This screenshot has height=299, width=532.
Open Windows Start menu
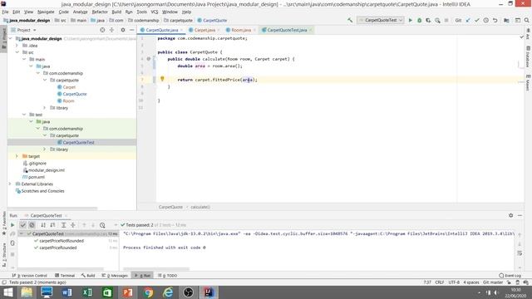(x=7, y=292)
